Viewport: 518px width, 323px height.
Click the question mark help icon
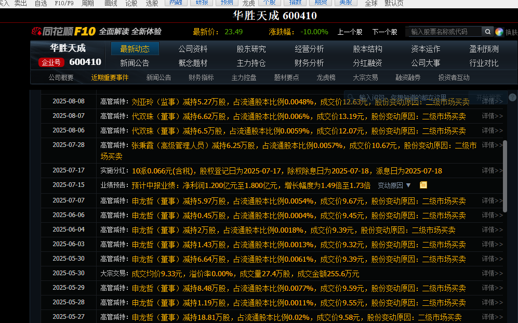pos(512,98)
